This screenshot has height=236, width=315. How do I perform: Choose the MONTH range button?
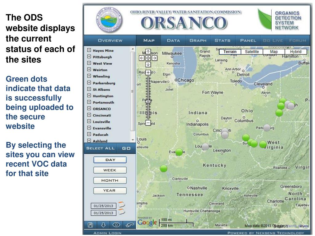tap(110, 180)
